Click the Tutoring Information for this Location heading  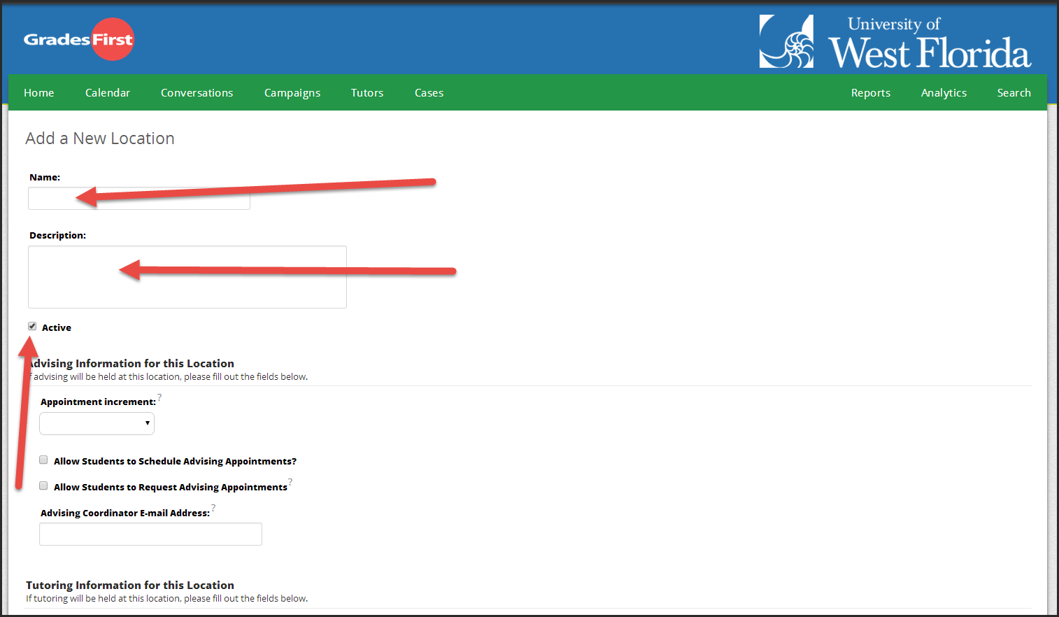tap(130, 586)
